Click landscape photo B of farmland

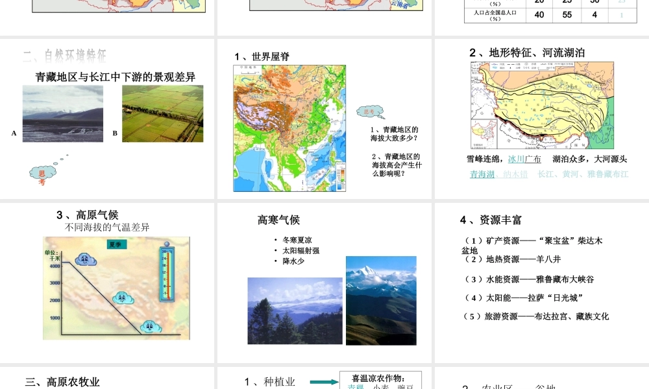[x=163, y=113]
